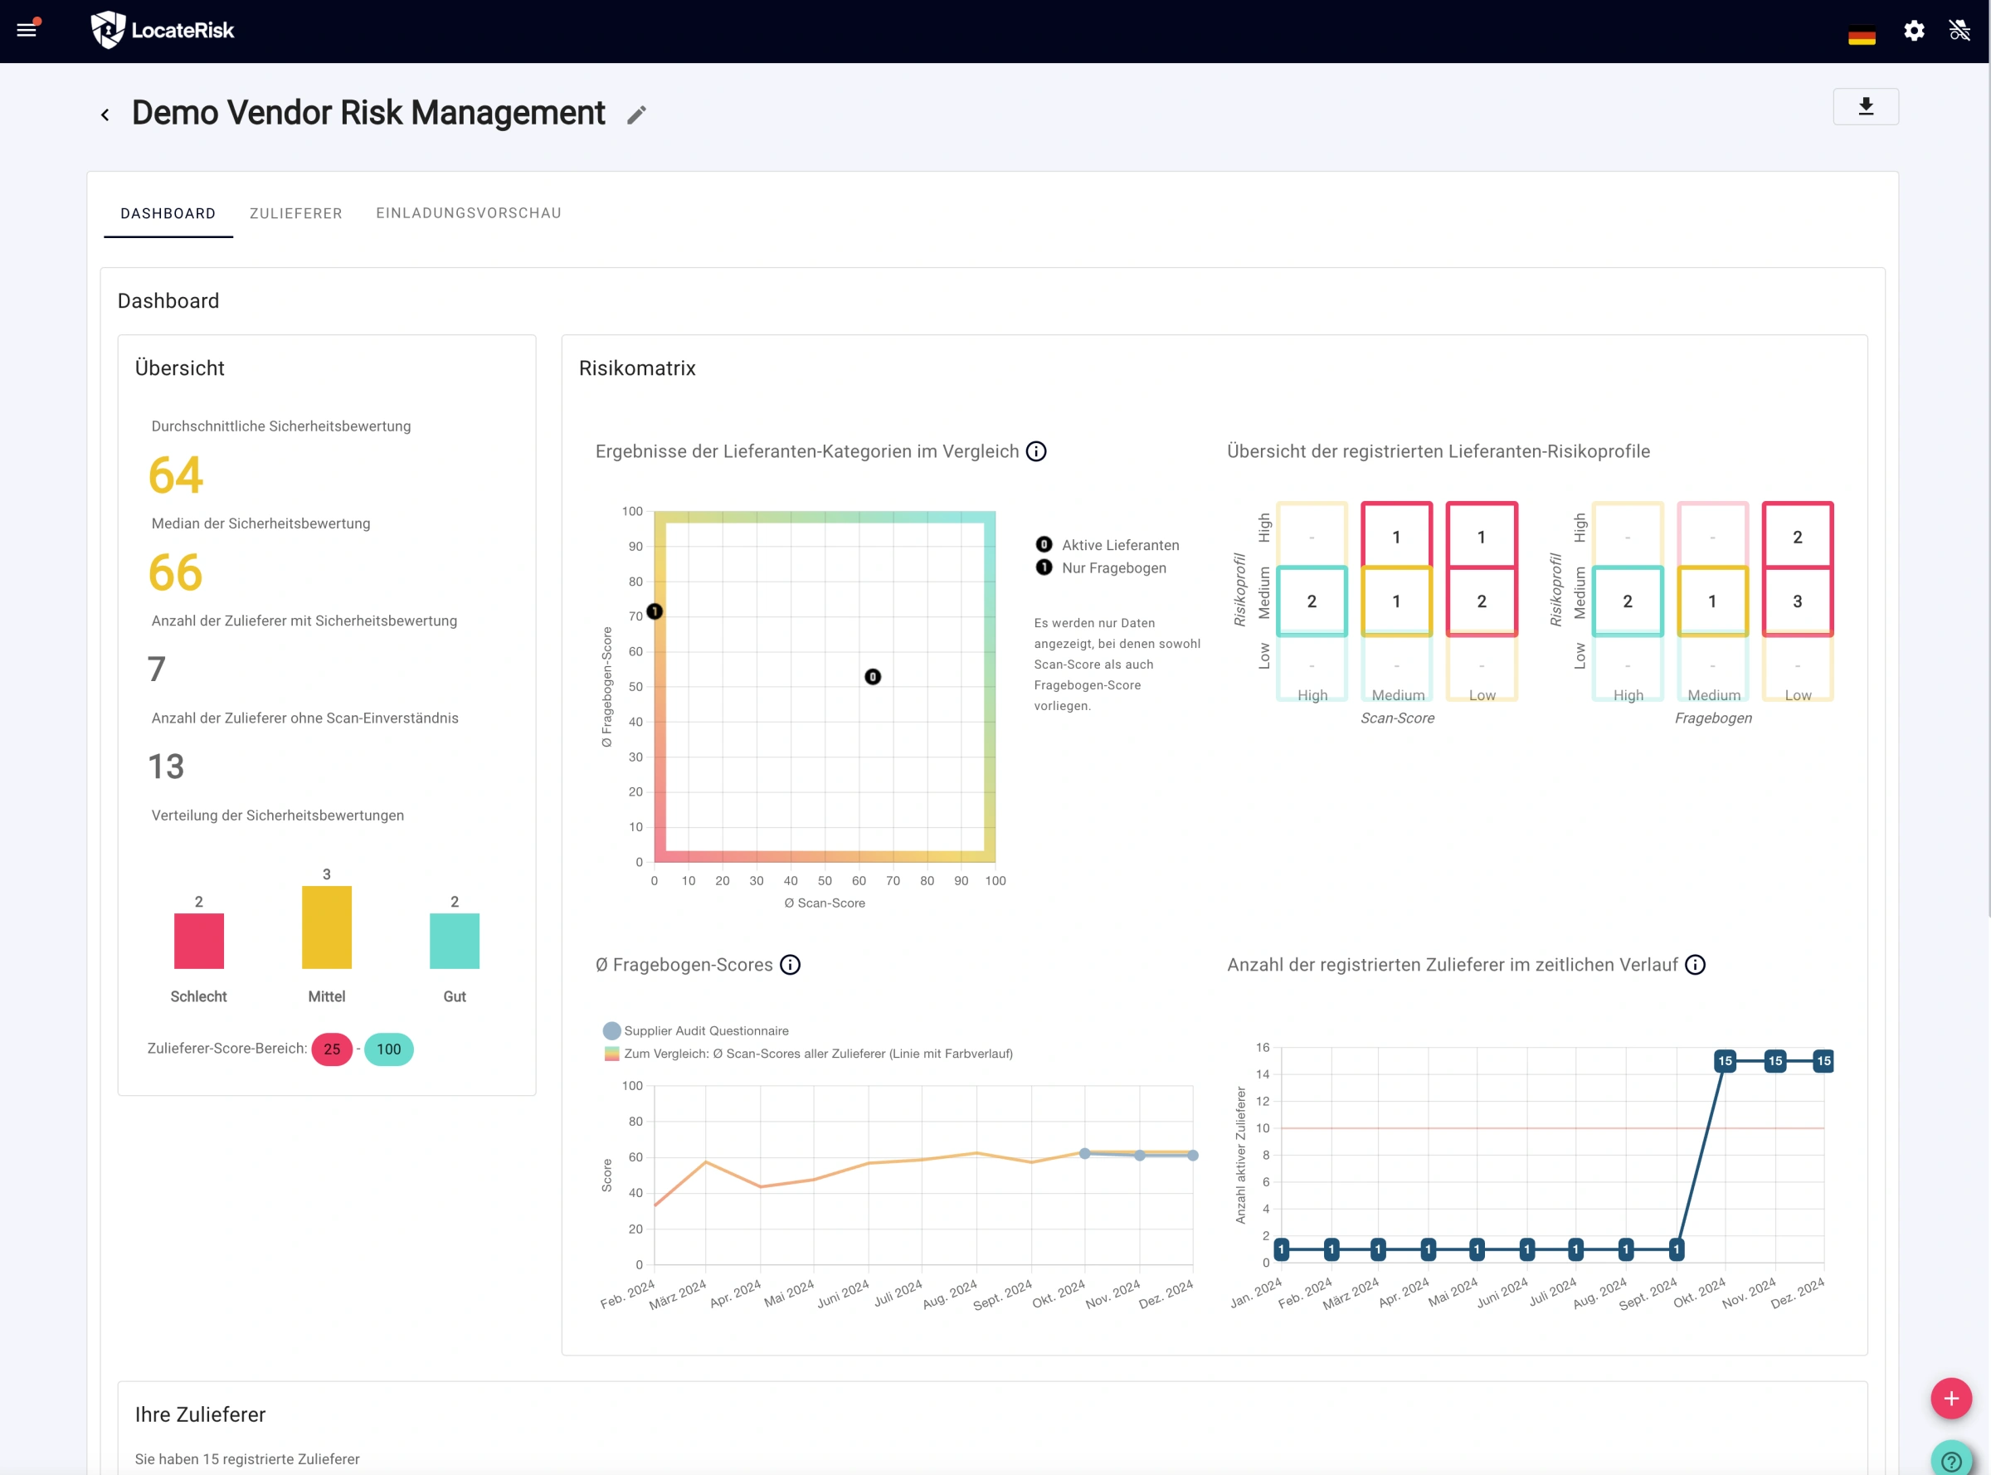This screenshot has width=1991, height=1475.
Task: Open the Einladungsvorschau tab
Action: [468, 213]
